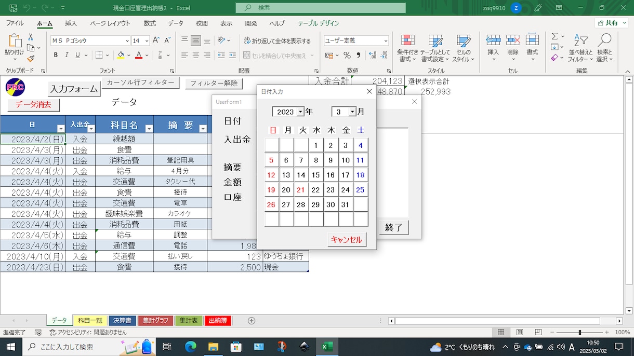This screenshot has width=634, height=356.
Task: Expand the year 2023 dropdown
Action: tap(300, 112)
